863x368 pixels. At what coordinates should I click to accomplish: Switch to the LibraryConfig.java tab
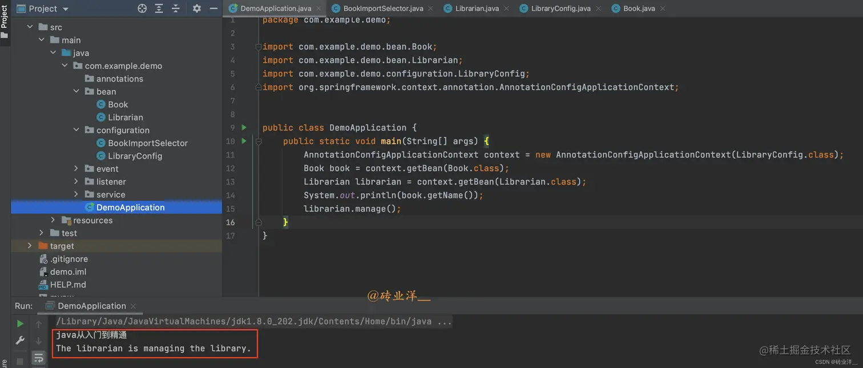(560, 9)
